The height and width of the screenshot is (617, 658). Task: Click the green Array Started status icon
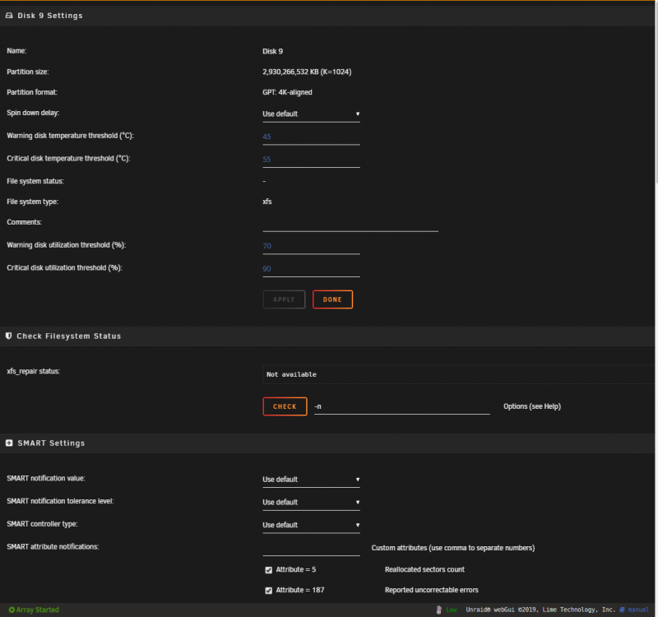click(x=12, y=610)
